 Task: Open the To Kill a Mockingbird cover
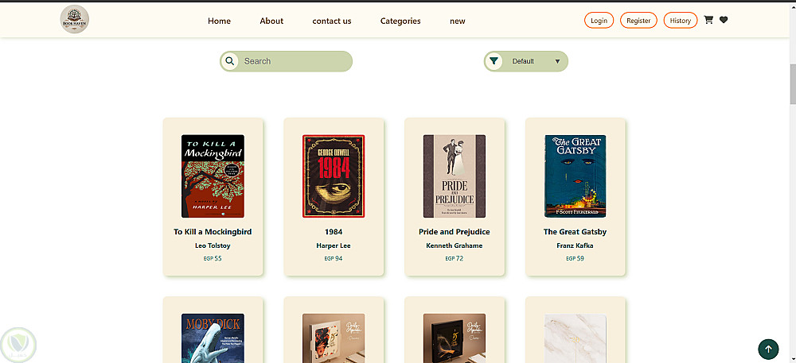tap(213, 176)
